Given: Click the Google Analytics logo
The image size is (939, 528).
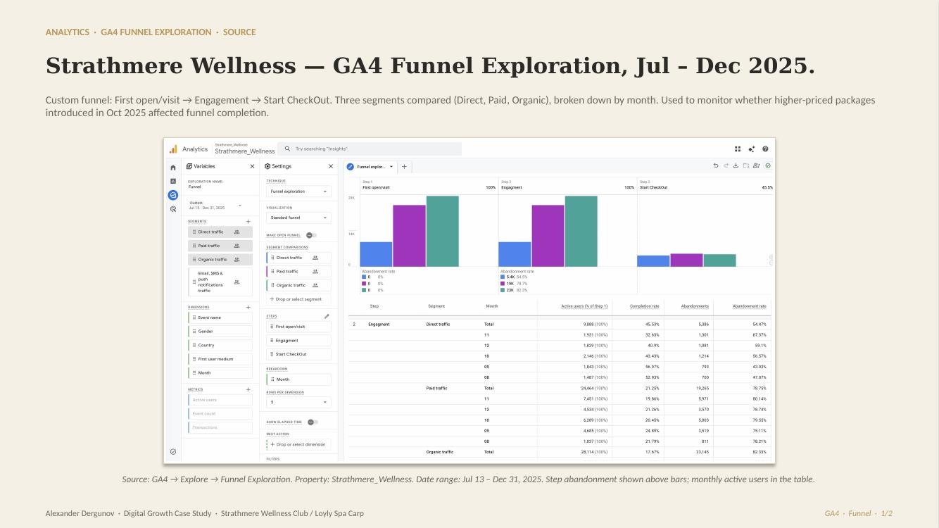Looking at the screenshot, I should click(x=173, y=149).
